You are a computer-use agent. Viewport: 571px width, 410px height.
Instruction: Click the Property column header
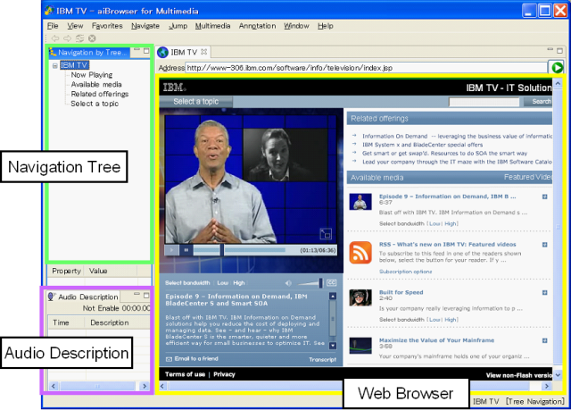(66, 271)
